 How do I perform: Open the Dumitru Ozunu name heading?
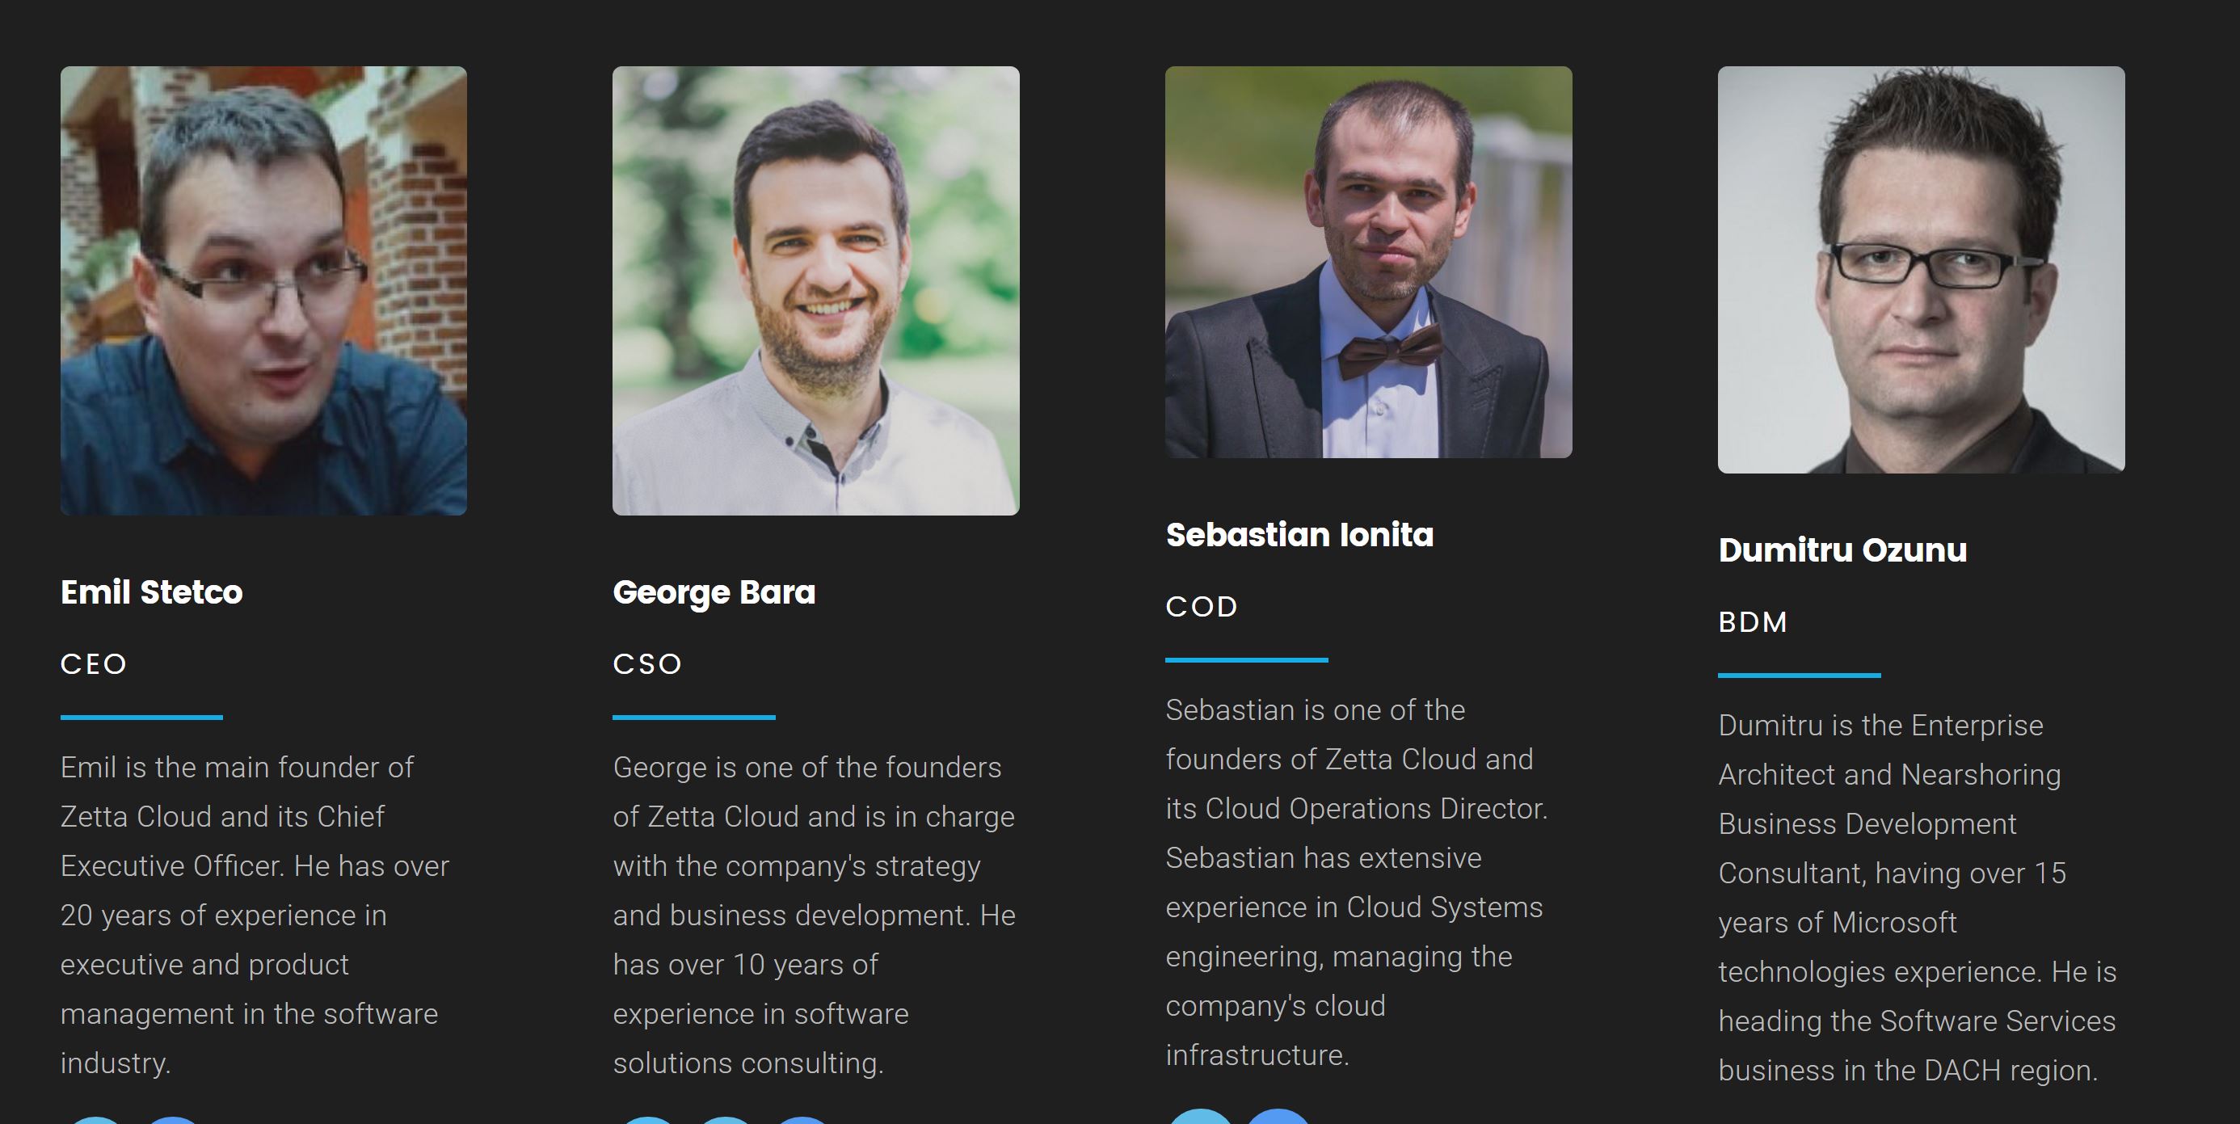coord(1842,550)
